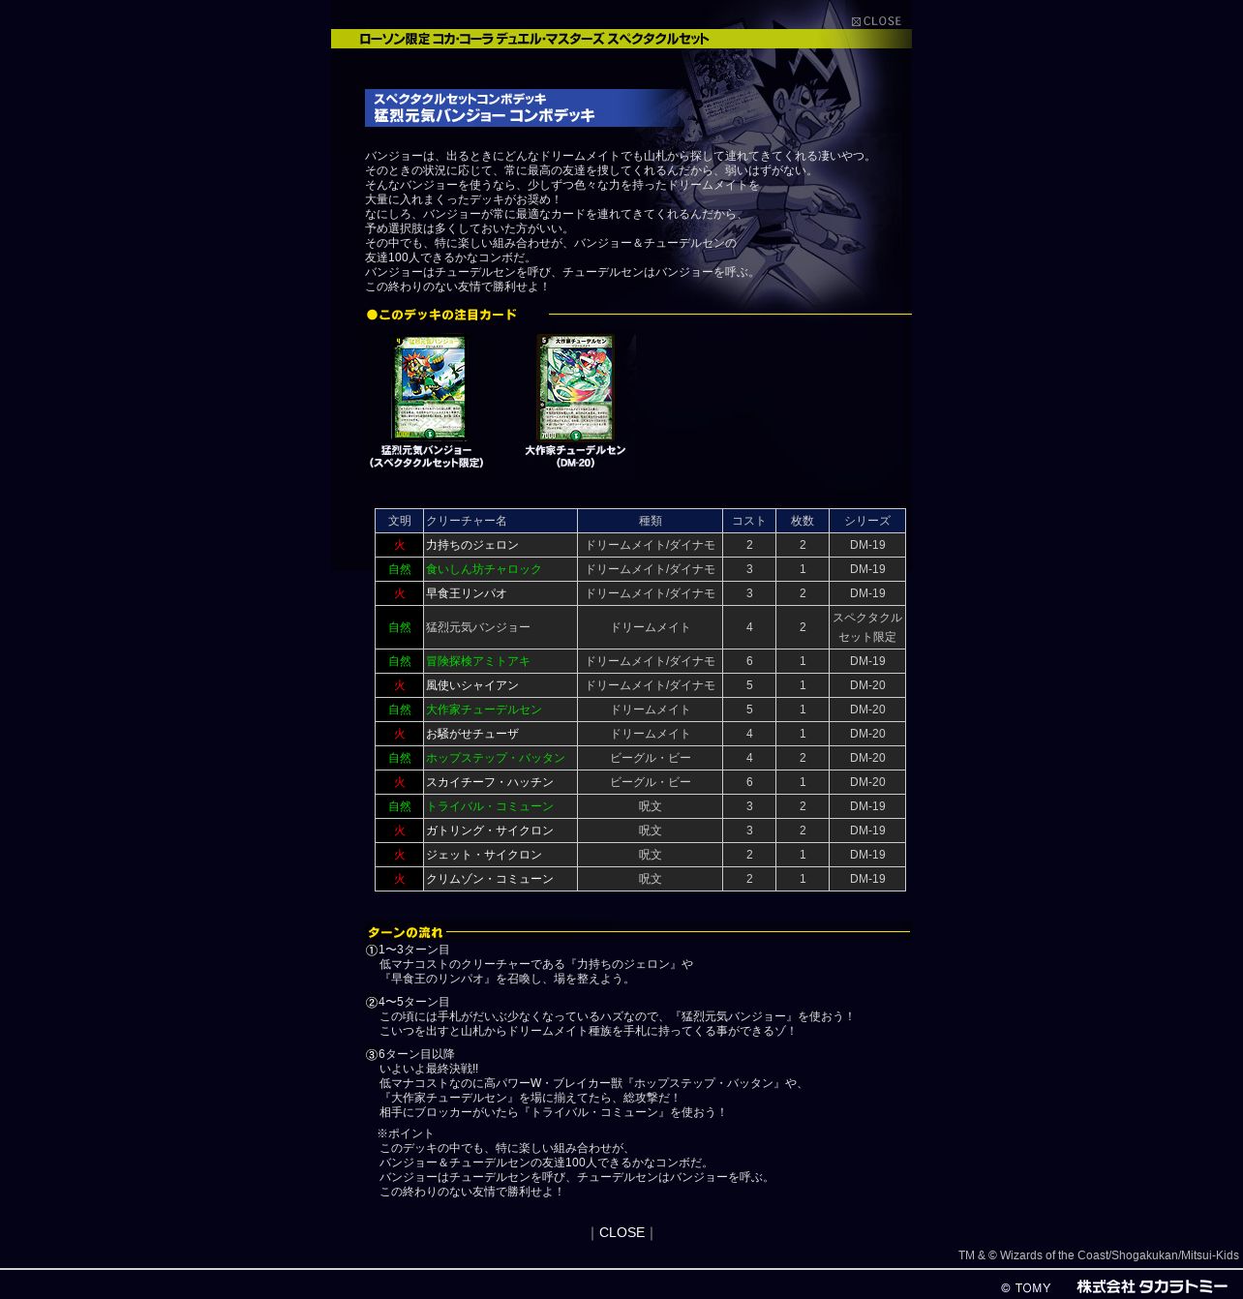Click the コスト column header
Image resolution: width=1243 pixels, height=1299 pixels.
tap(749, 521)
